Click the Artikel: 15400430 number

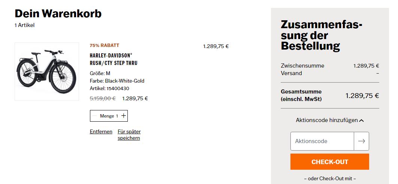(x=109, y=89)
